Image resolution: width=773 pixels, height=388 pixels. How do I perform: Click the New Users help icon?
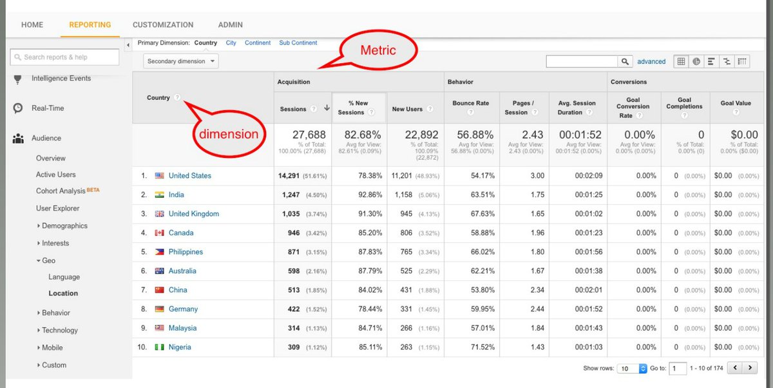[430, 109]
